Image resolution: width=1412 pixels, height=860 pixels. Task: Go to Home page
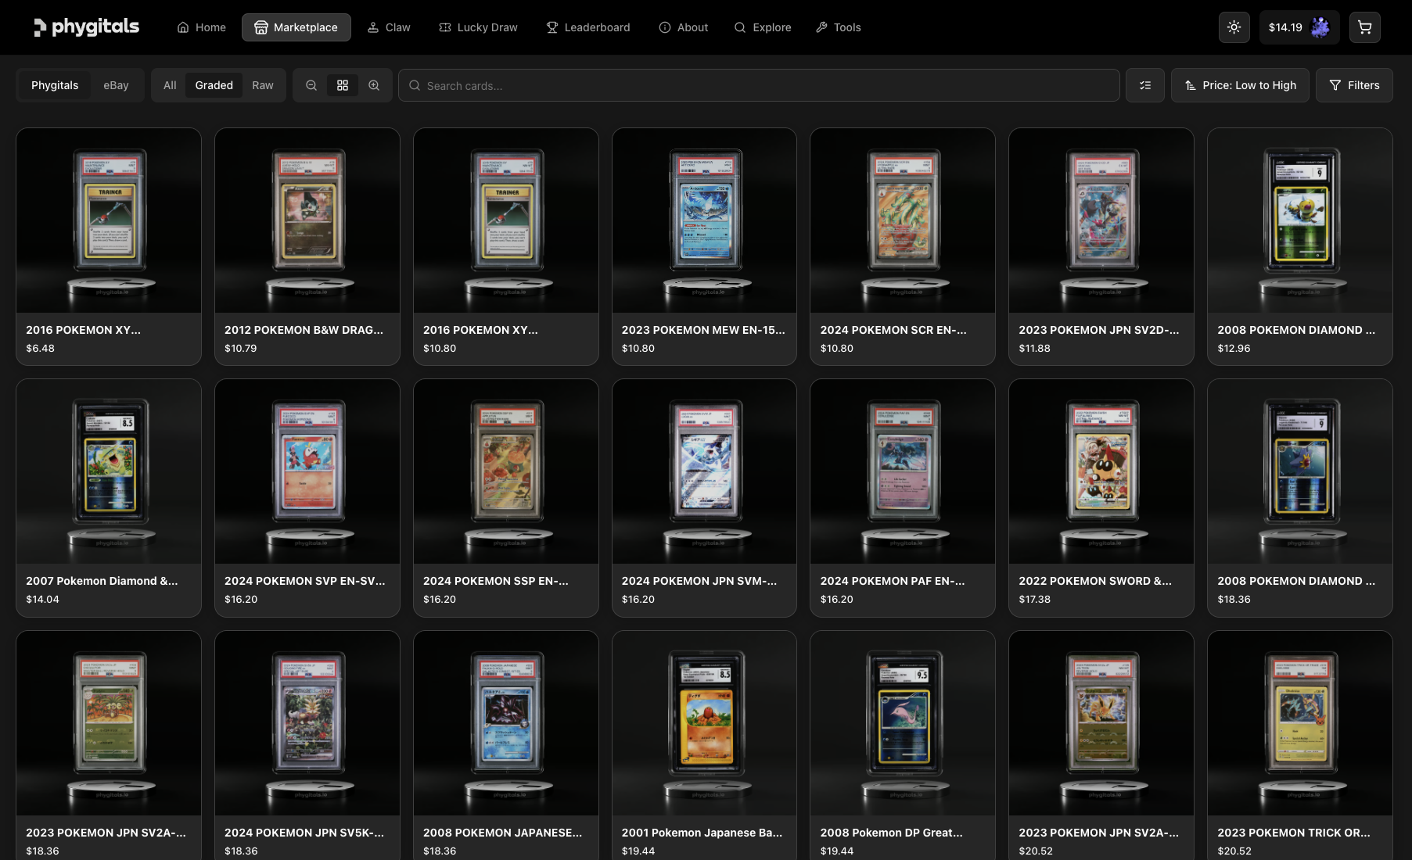[202, 27]
